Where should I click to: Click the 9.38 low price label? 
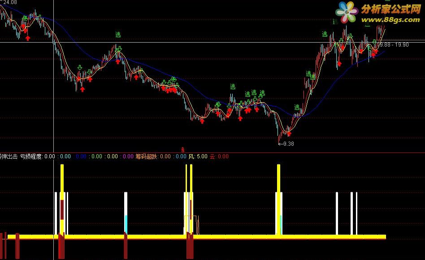pos(288,144)
